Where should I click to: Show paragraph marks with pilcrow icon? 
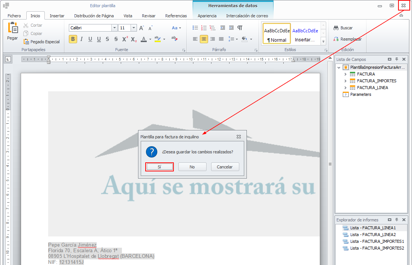tap(240, 28)
